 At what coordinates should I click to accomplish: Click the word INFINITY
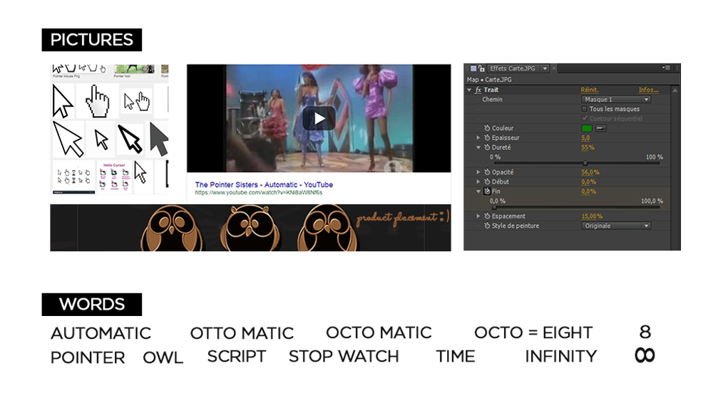pyautogui.click(x=560, y=357)
